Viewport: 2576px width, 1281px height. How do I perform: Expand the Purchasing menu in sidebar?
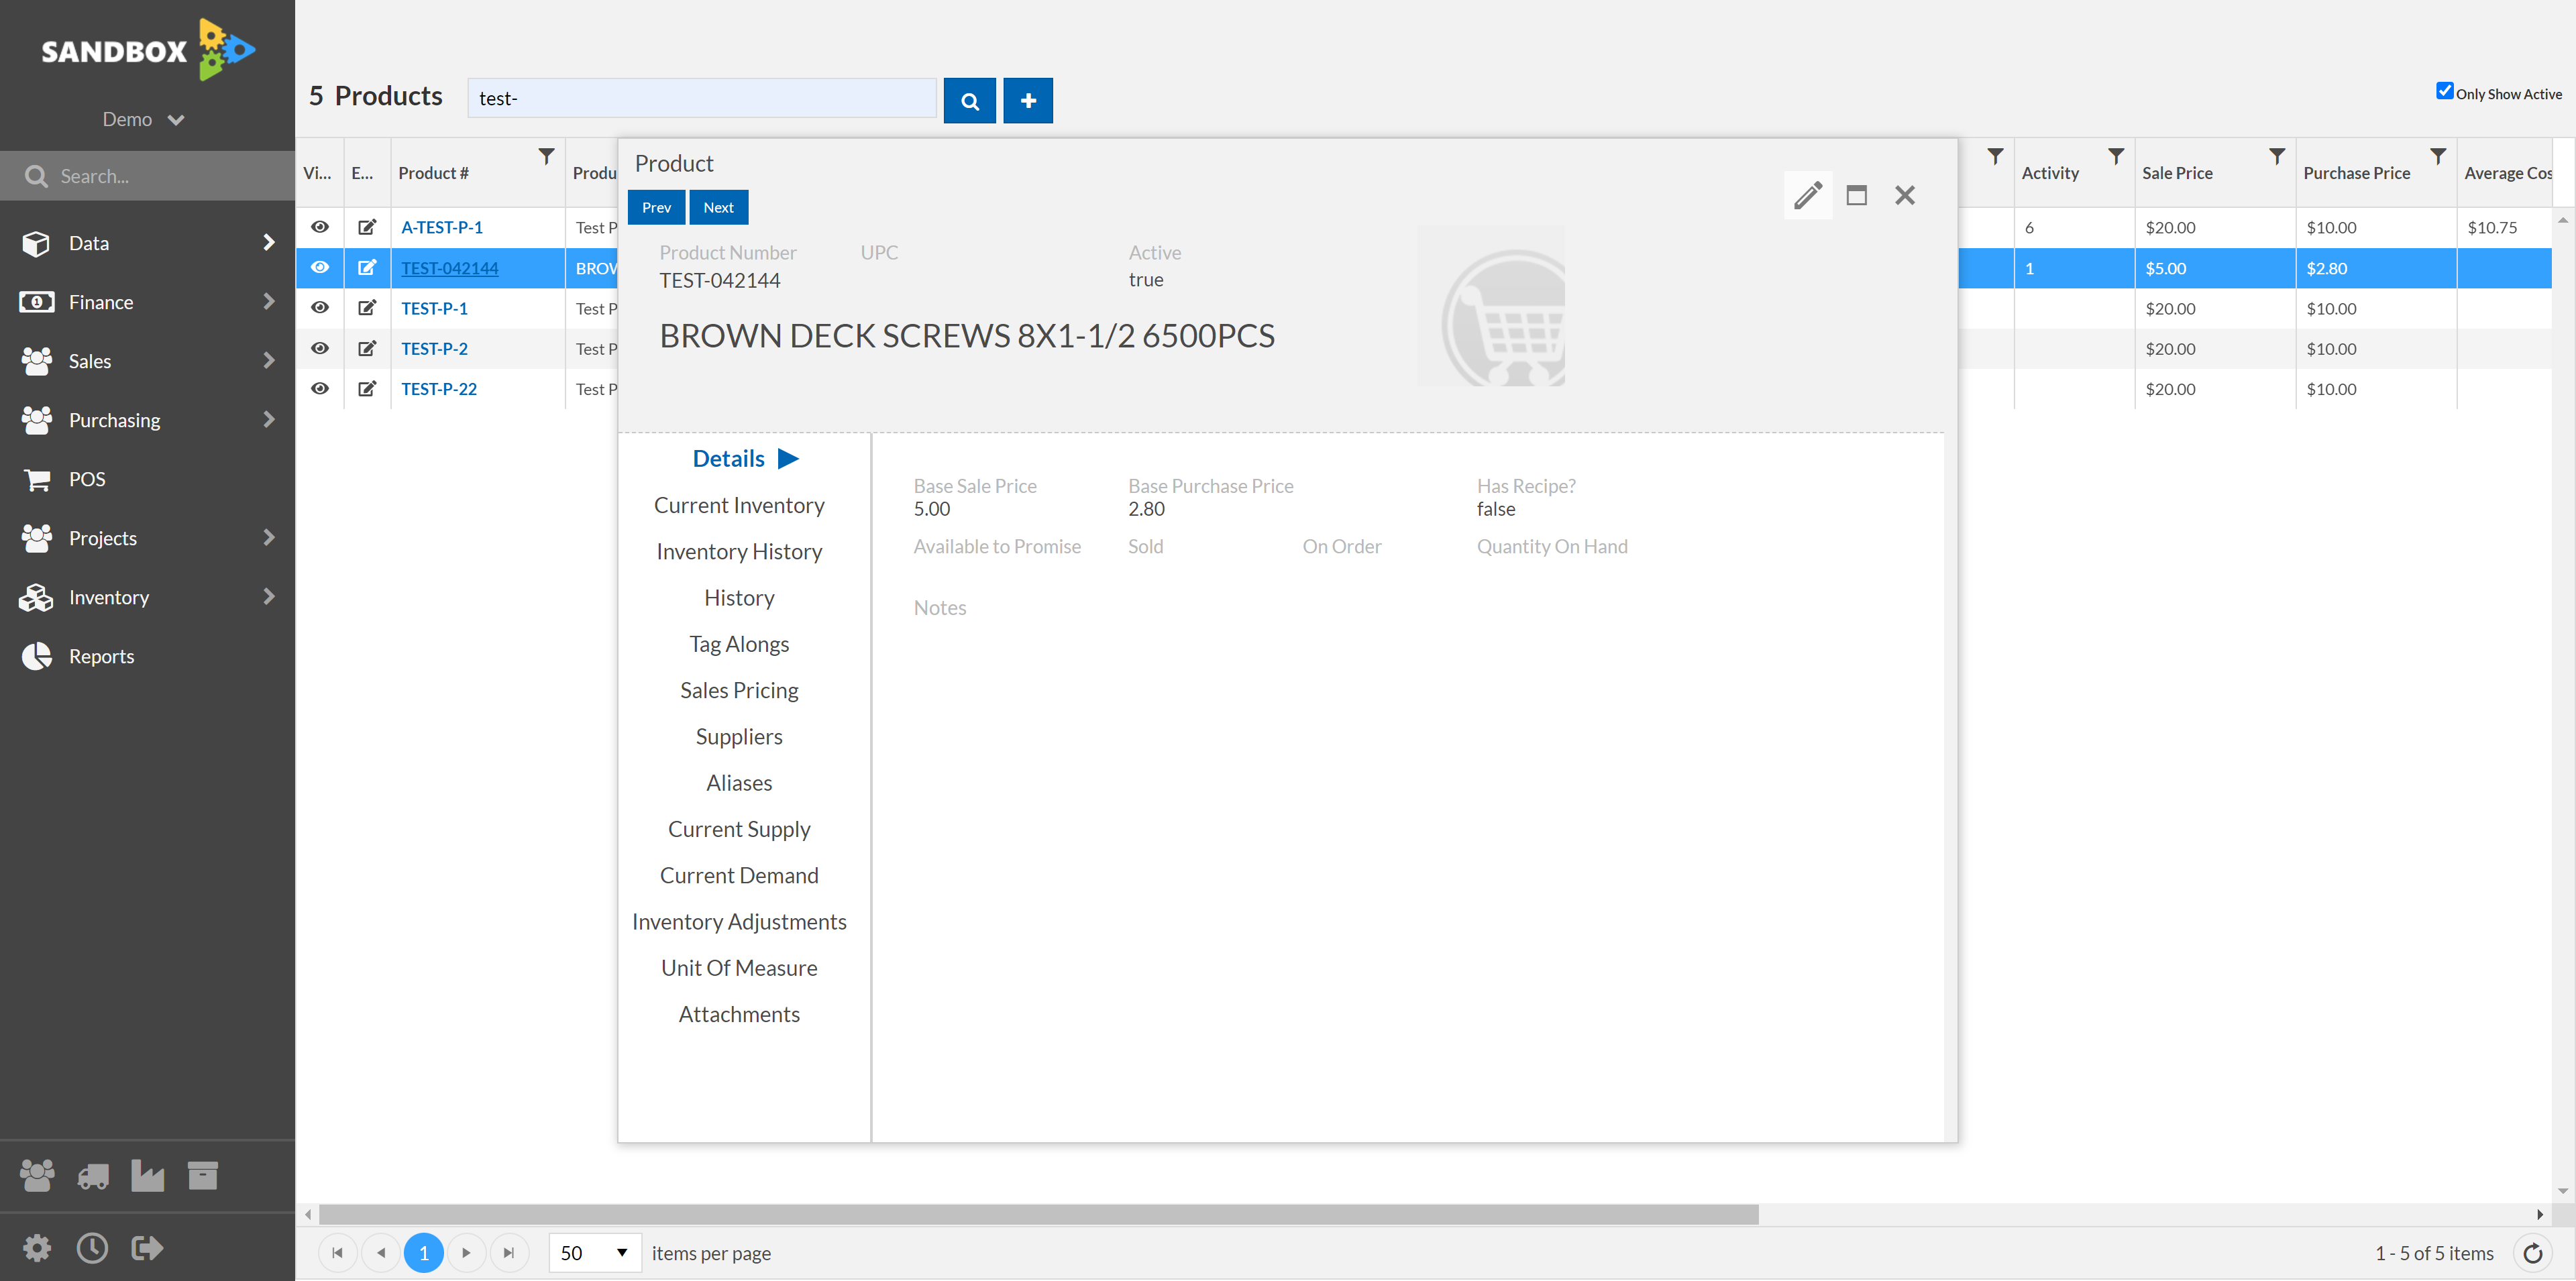(x=148, y=420)
